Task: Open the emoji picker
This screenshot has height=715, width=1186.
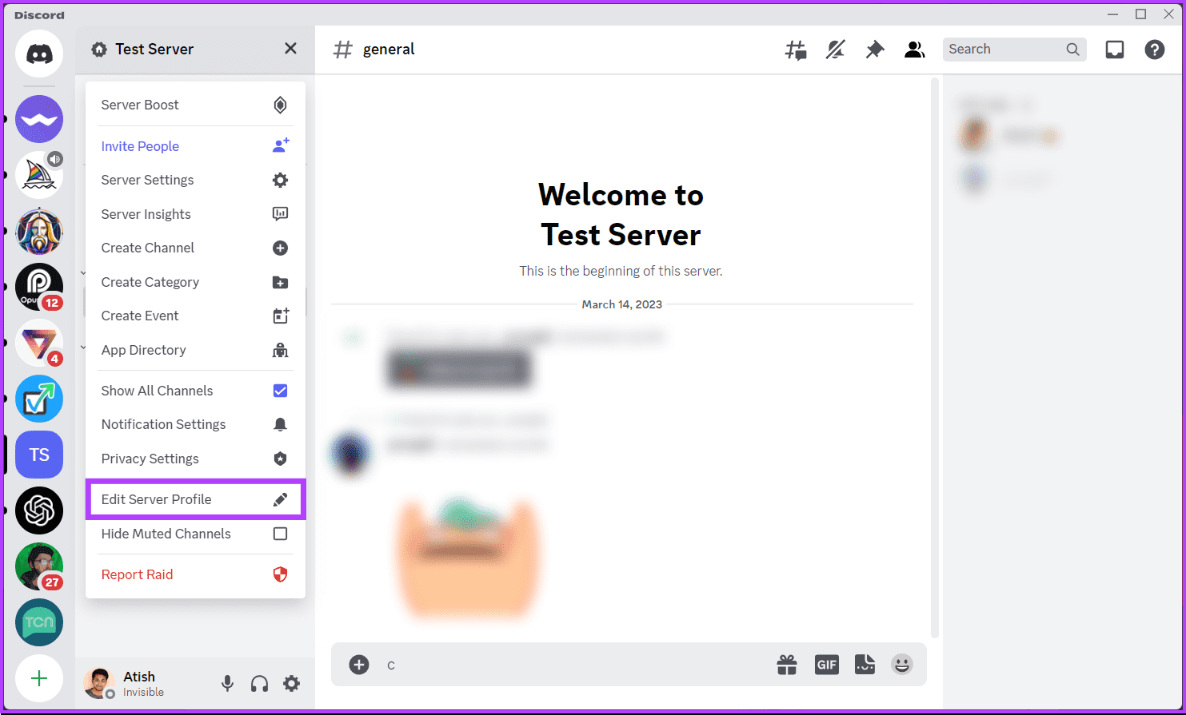Action: [x=902, y=665]
